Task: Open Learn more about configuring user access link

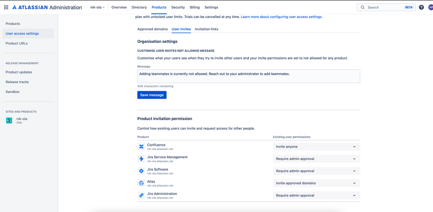Action: 282,17
